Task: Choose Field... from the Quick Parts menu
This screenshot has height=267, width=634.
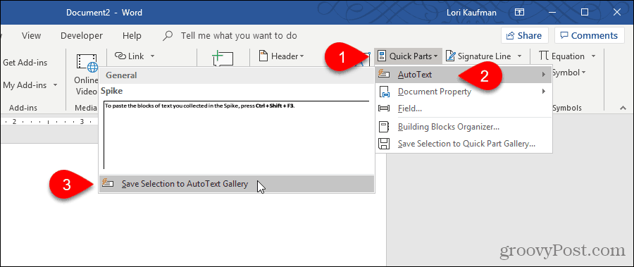Action: click(464, 108)
